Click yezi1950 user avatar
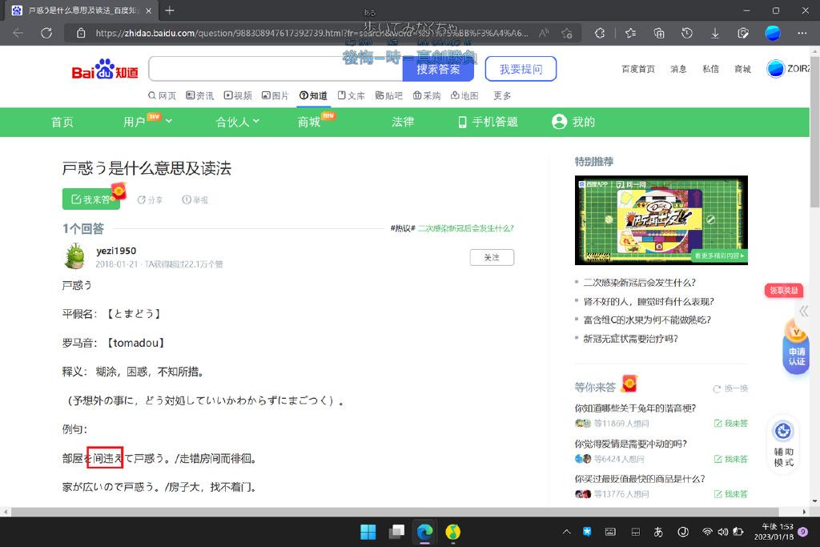 click(x=75, y=256)
